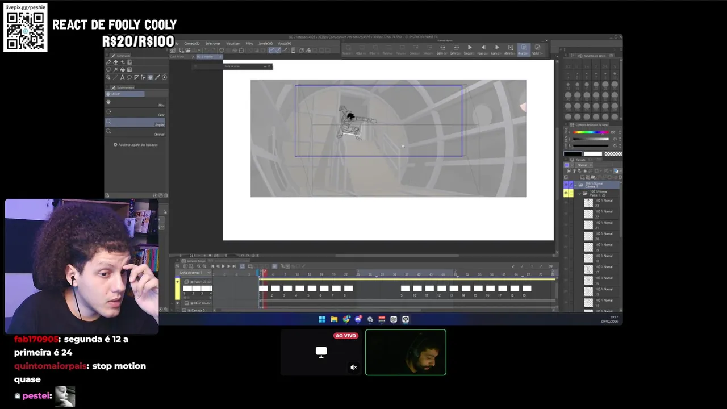Play the animation from the timeline controls
727x409 pixels.
223,266
